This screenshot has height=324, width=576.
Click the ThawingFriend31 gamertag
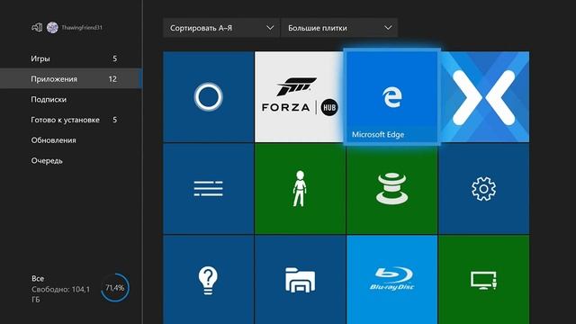click(x=82, y=28)
